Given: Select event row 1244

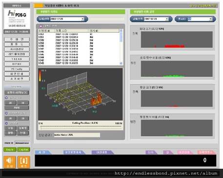Looking at the screenshot, I should click(x=79, y=58).
